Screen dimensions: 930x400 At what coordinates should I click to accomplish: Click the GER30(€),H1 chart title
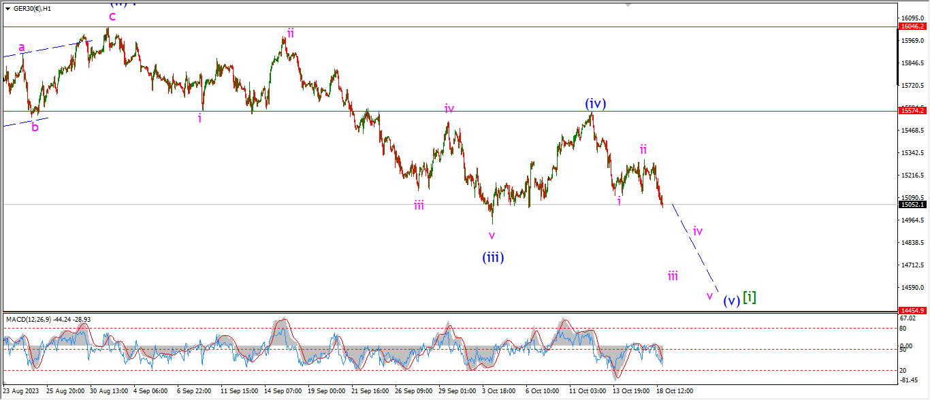coord(33,10)
